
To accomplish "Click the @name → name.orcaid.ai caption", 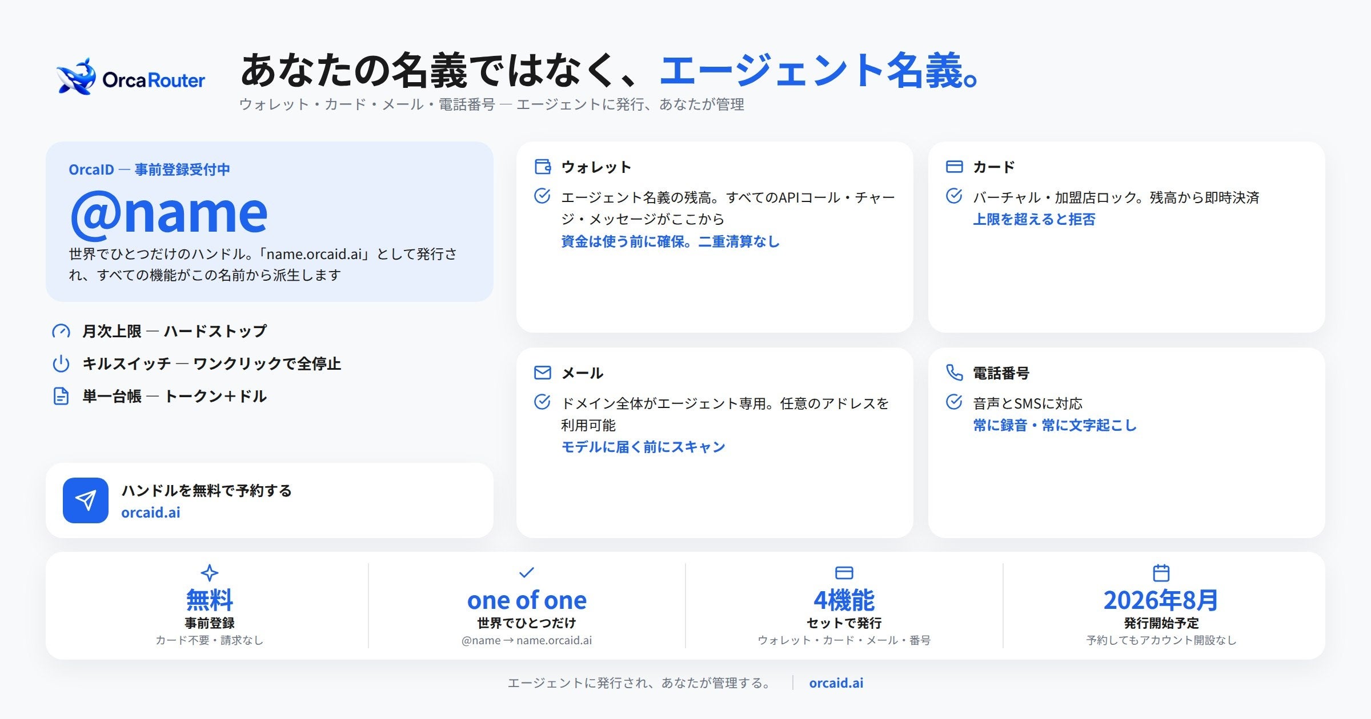I will point(527,640).
